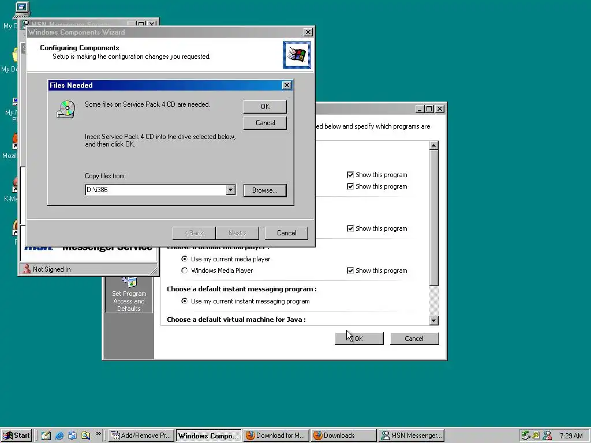Open the Start menu

16,436
